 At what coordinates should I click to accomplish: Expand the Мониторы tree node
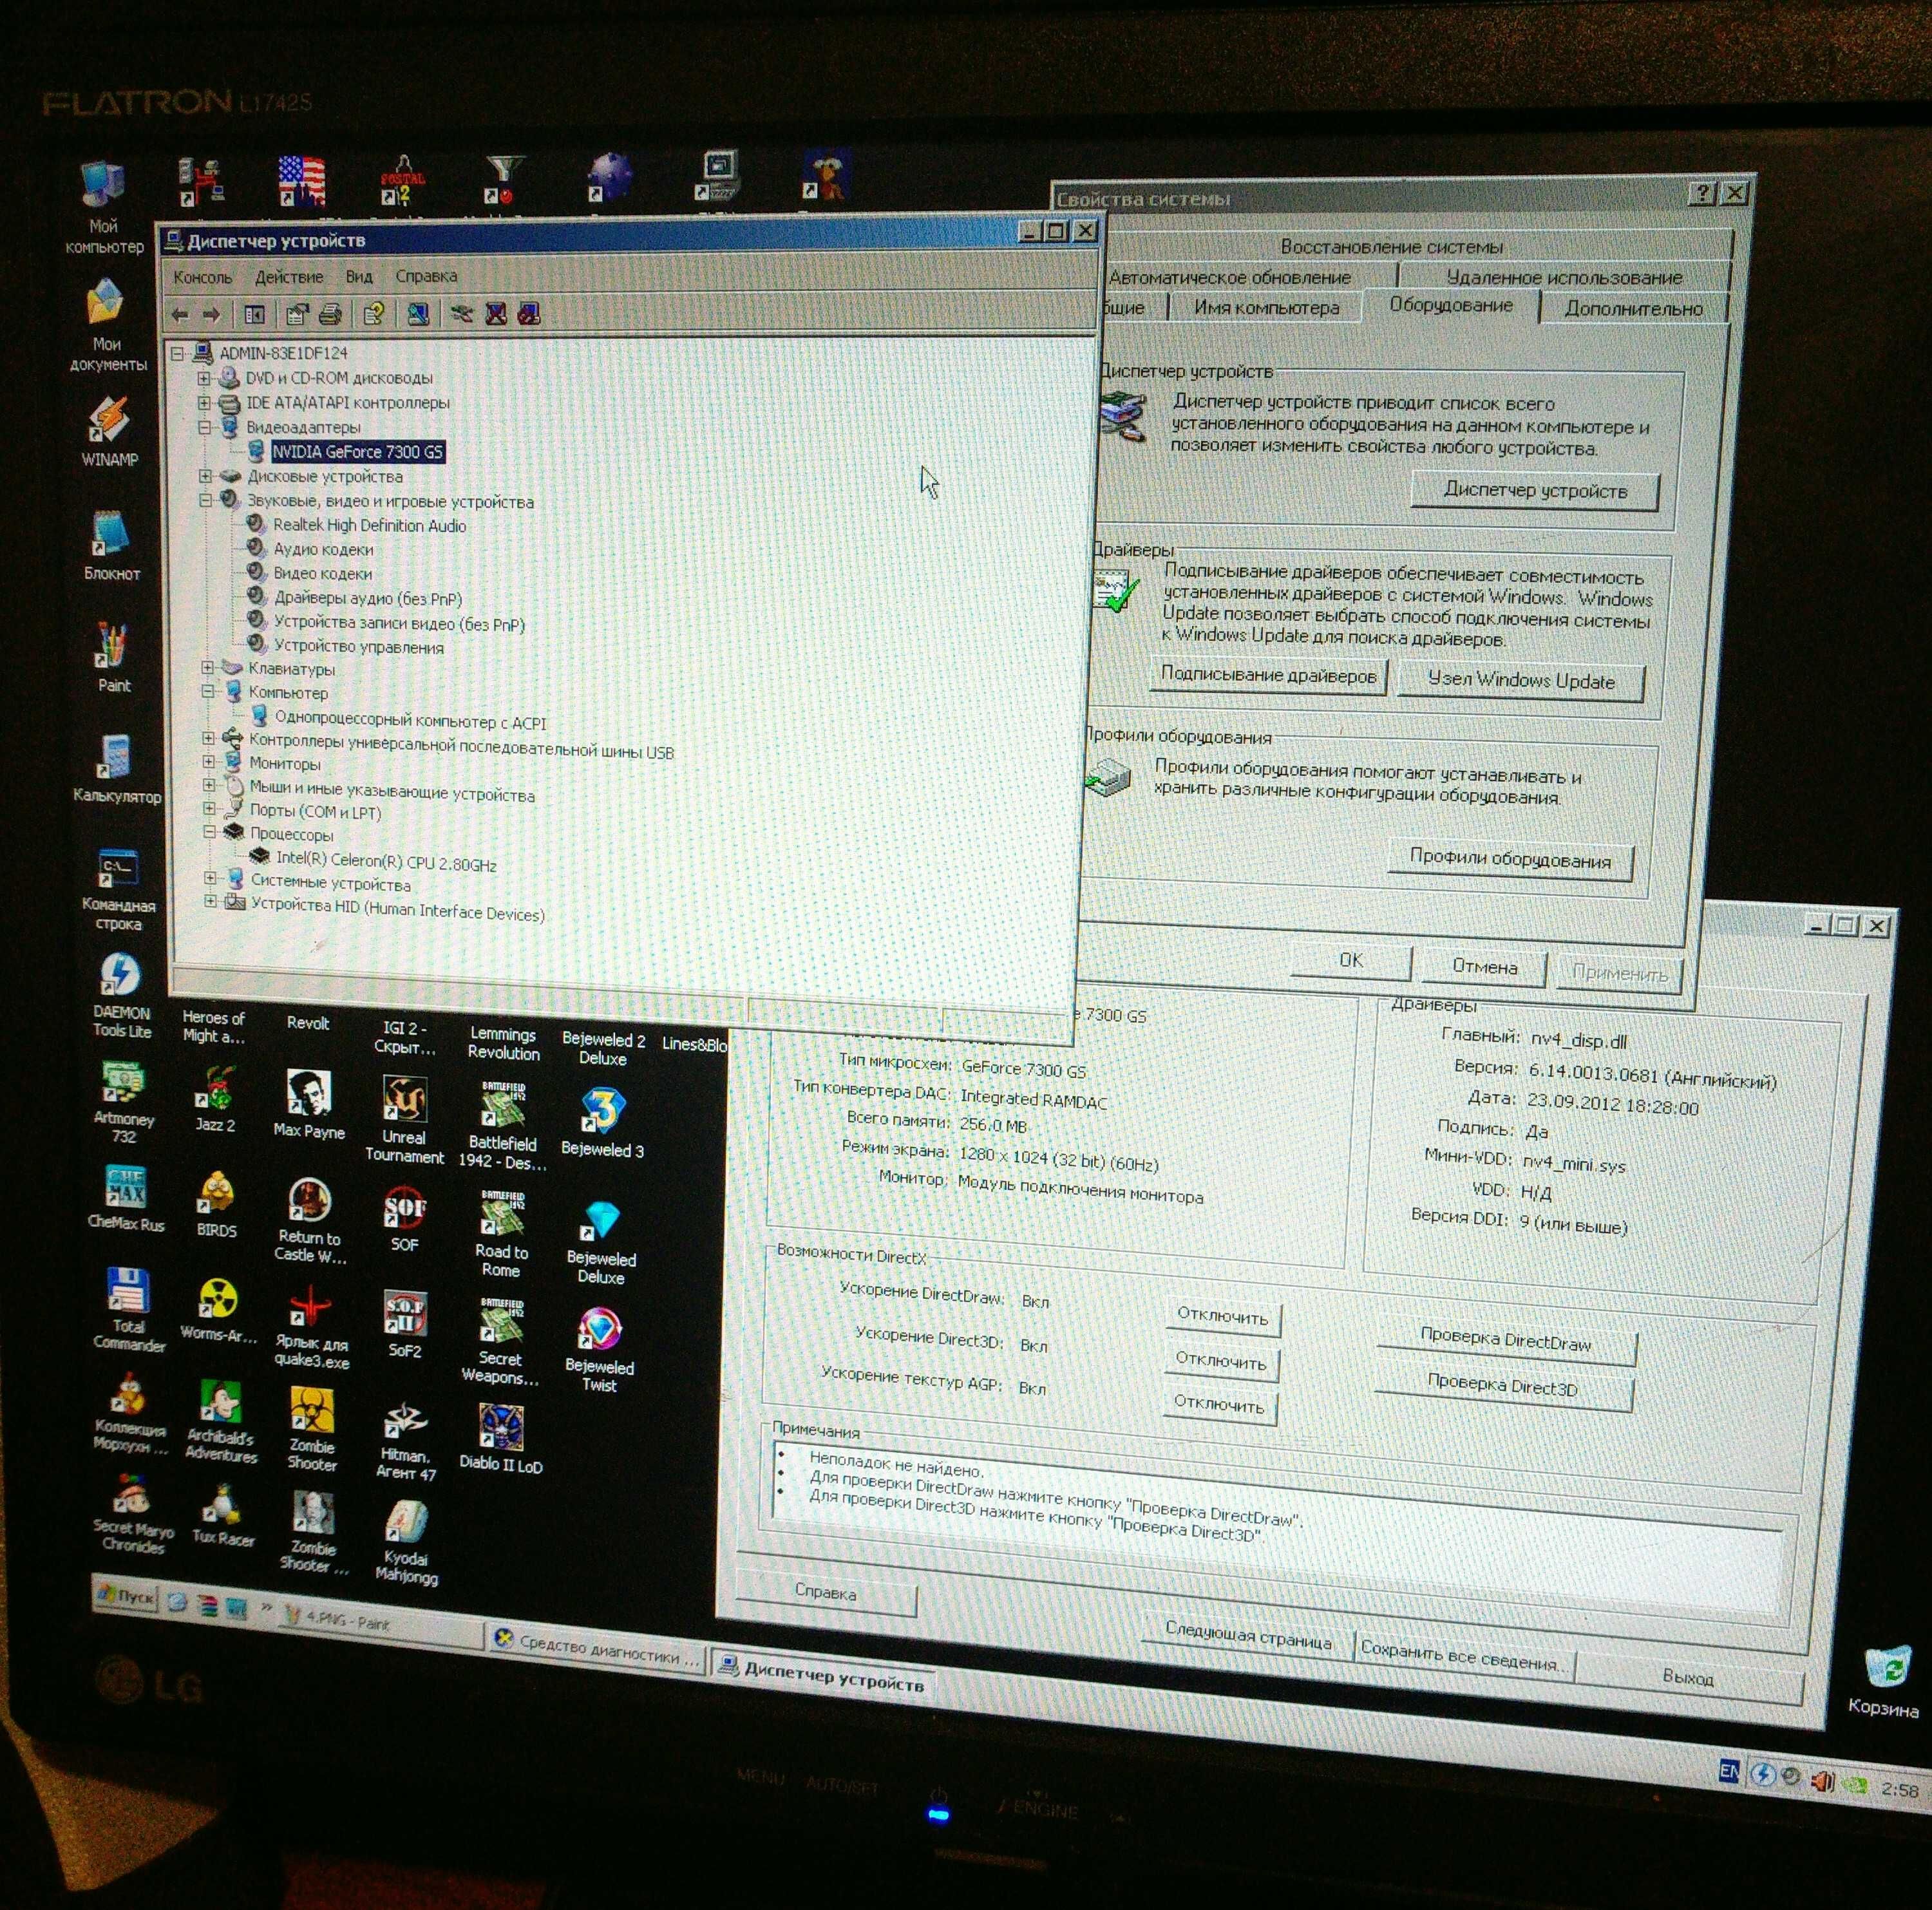208,762
